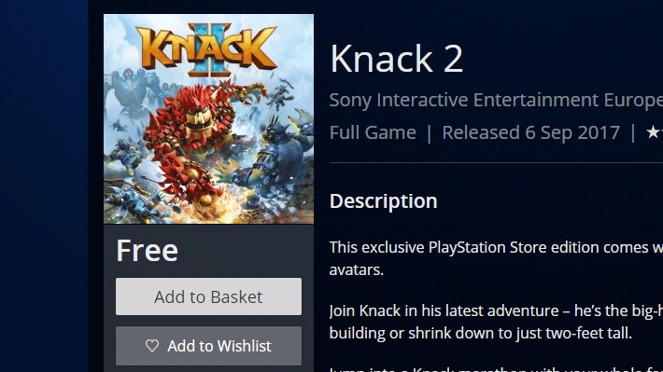Screen dimensions: 663x372
Task: Click the partly visible bottom description line
Action: tap(496, 369)
